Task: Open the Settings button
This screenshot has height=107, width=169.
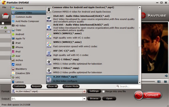Action: 94,91
